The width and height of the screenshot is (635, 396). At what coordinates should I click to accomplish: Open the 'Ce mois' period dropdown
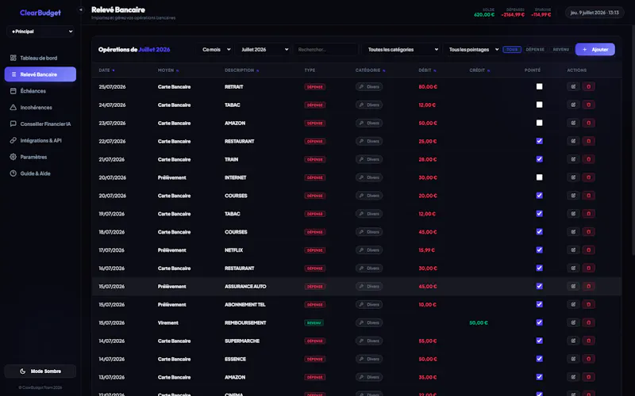215,49
